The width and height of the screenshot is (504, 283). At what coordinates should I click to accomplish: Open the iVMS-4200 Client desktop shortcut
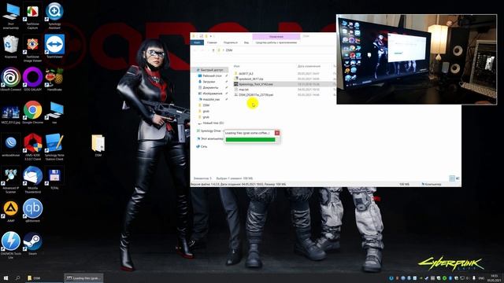pyautogui.click(x=32, y=147)
